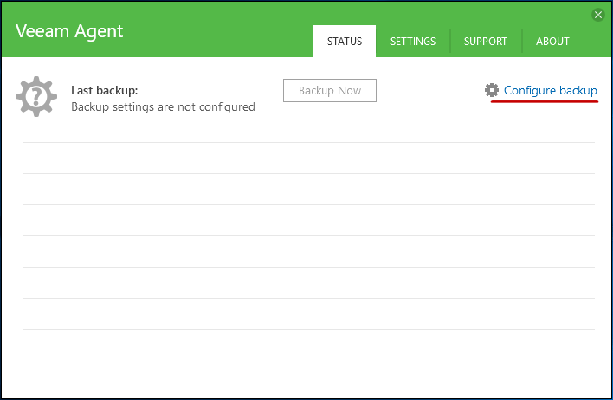Select the 'Backup settings are not configured' text

click(x=163, y=106)
